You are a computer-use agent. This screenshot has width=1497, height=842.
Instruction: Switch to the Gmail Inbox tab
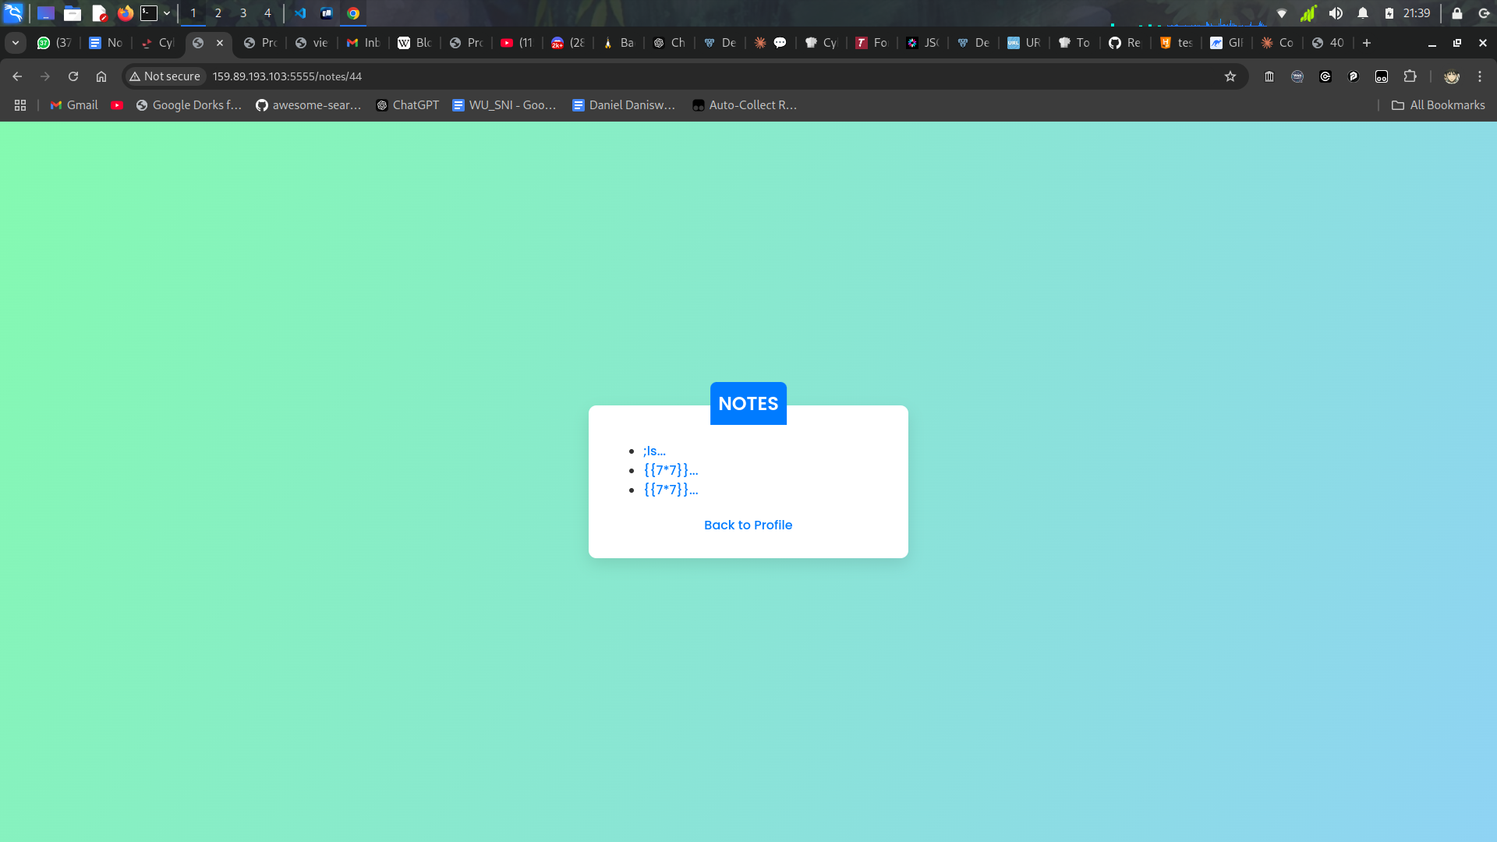pos(363,43)
